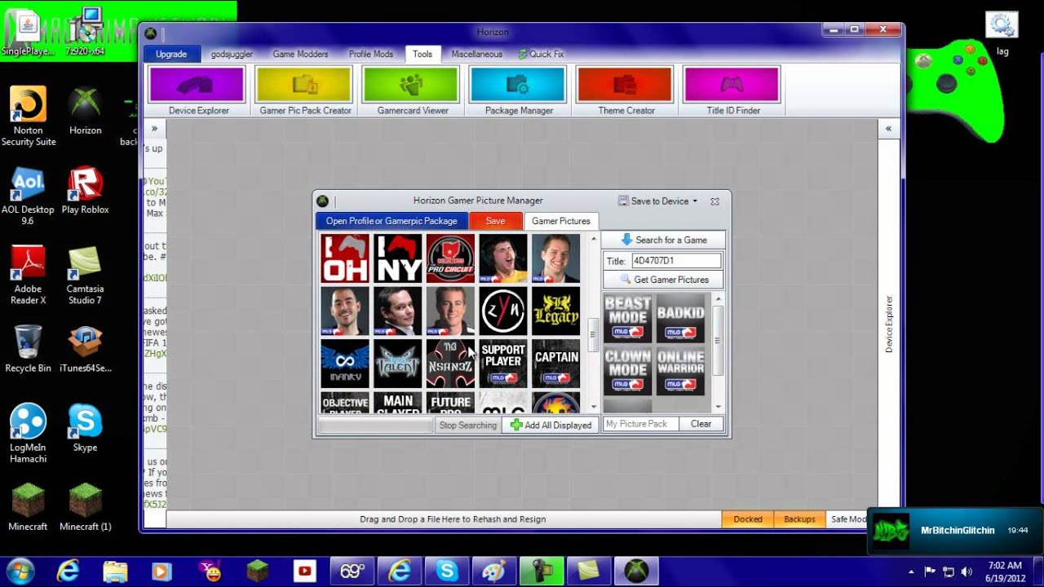Click Get Gamer Pictures button
Viewport: 1044px width, 587px height.
click(663, 280)
